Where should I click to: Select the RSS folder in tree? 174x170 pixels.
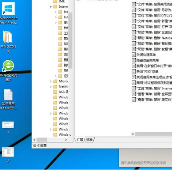point(61,92)
